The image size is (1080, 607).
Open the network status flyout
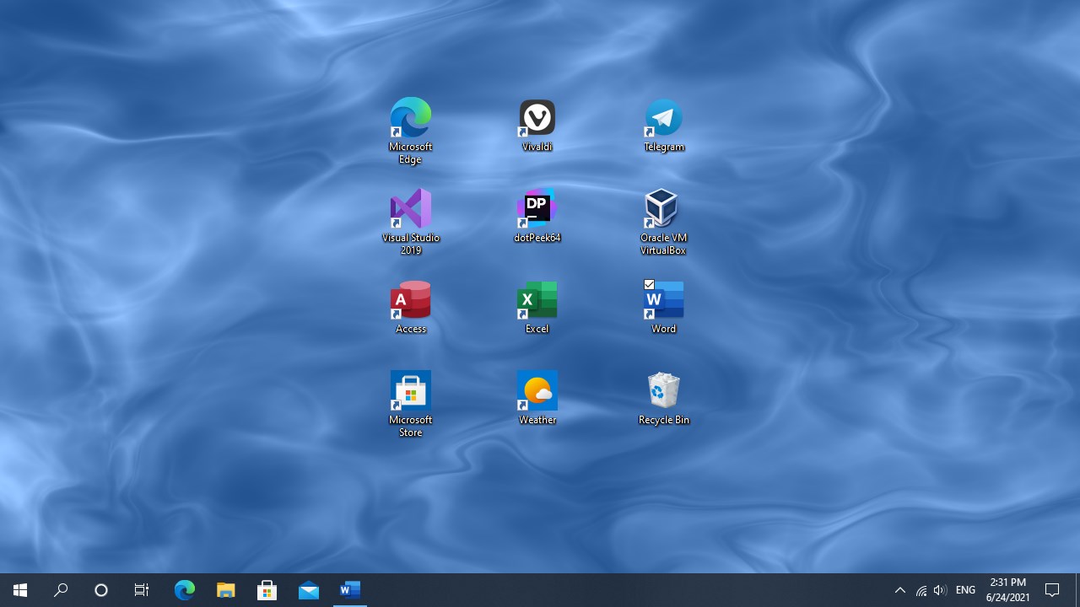pyautogui.click(x=921, y=590)
